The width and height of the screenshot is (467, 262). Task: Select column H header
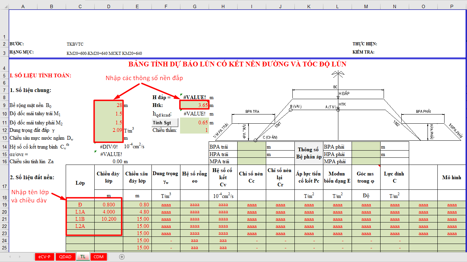pyautogui.click(x=223, y=6)
